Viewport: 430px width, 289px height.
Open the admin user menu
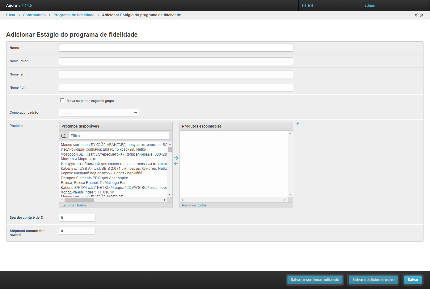[370, 6]
